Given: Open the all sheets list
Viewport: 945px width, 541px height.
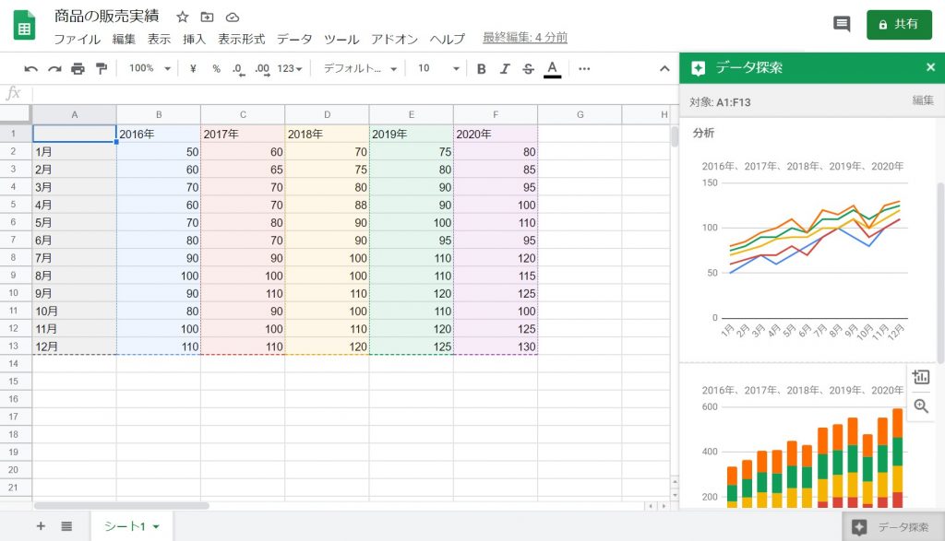Looking at the screenshot, I should pyautogui.click(x=66, y=526).
